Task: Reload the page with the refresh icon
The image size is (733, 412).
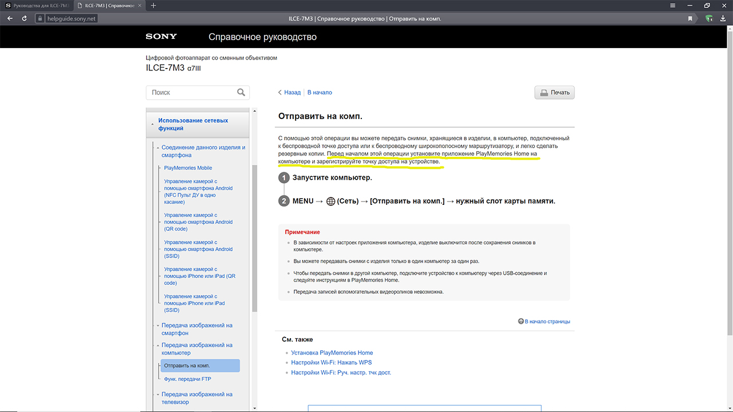Action: coord(24,18)
